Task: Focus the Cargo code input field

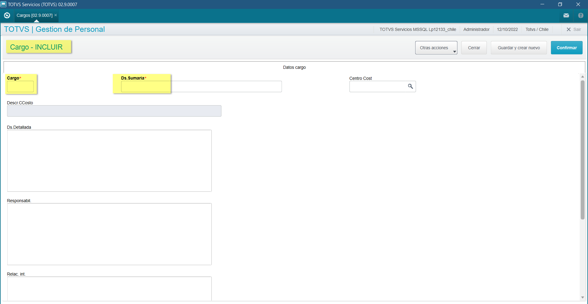Action: click(20, 87)
